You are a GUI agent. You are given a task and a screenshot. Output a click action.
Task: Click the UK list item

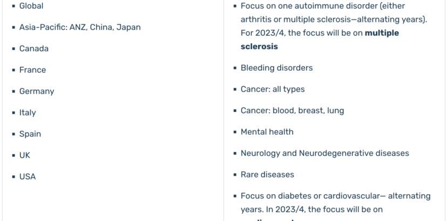25,155
